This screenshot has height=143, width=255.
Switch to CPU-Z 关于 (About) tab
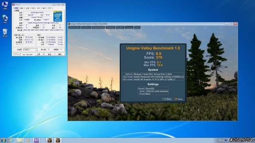tap(49, 8)
